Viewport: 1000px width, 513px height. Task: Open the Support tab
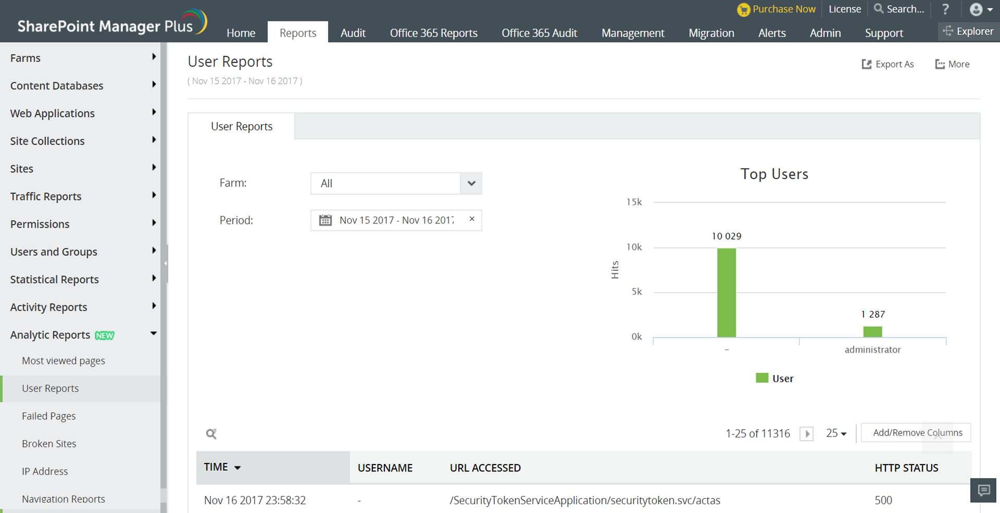tap(884, 33)
